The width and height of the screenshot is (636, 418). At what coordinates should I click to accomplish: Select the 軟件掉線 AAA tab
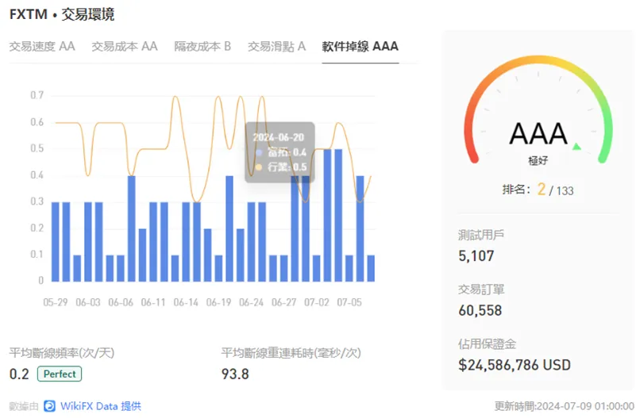click(x=360, y=46)
